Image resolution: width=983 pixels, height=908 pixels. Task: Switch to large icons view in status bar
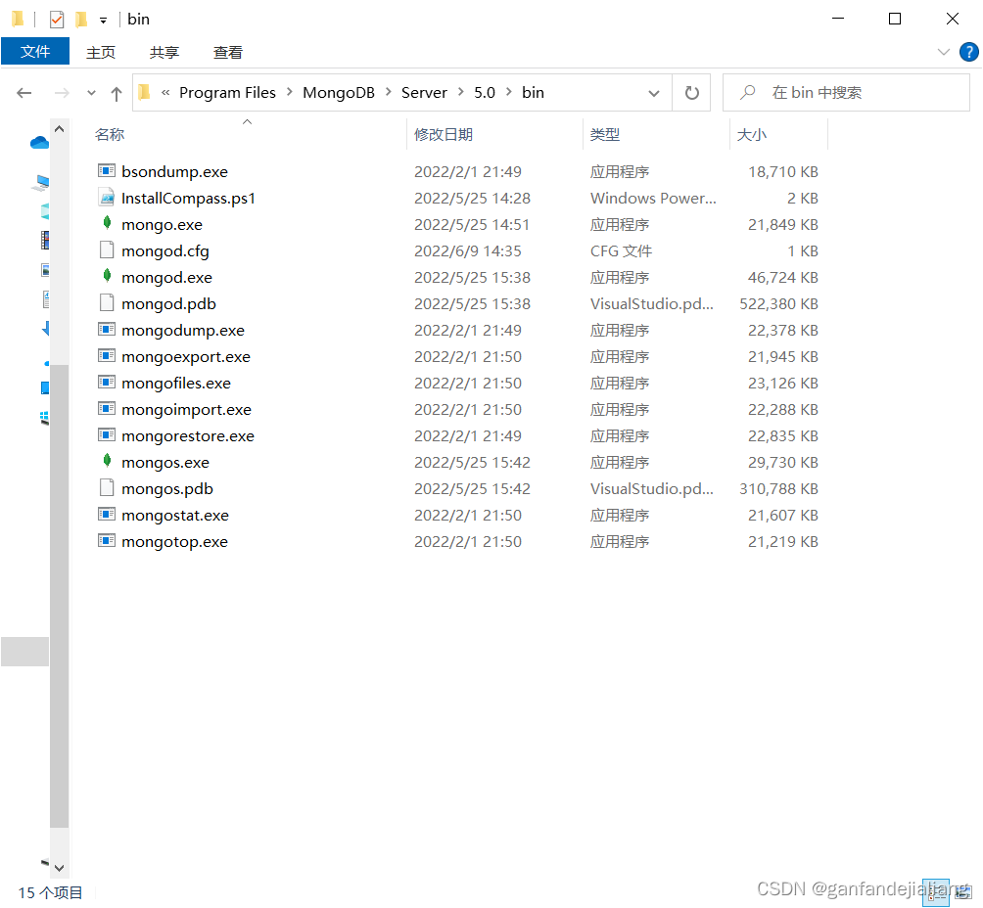(x=961, y=892)
